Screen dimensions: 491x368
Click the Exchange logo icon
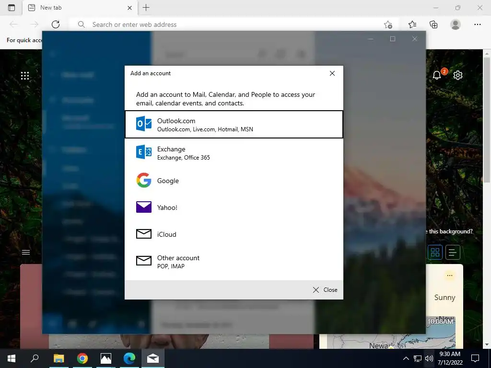[x=144, y=152]
